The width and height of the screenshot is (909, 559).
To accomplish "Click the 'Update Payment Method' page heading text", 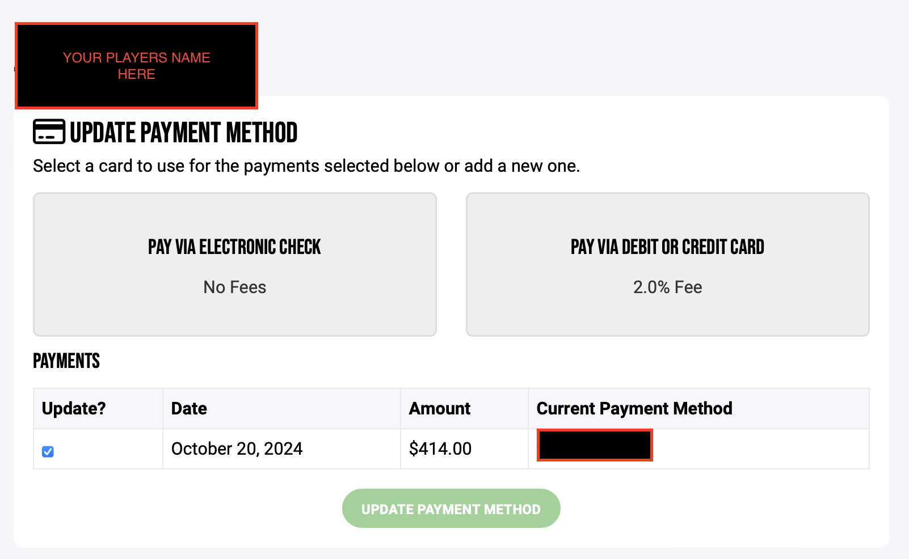I will click(x=183, y=133).
